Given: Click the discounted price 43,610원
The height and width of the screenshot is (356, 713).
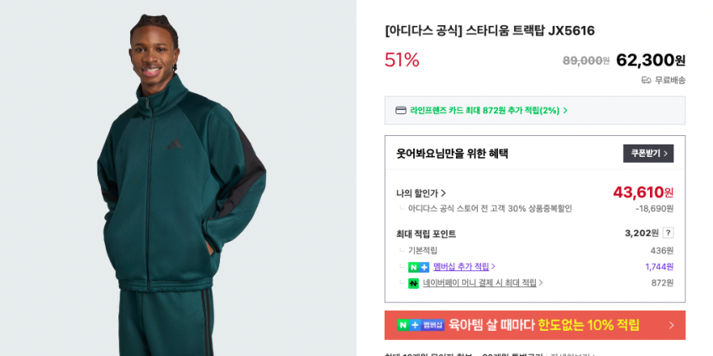Looking at the screenshot, I should pyautogui.click(x=643, y=192).
